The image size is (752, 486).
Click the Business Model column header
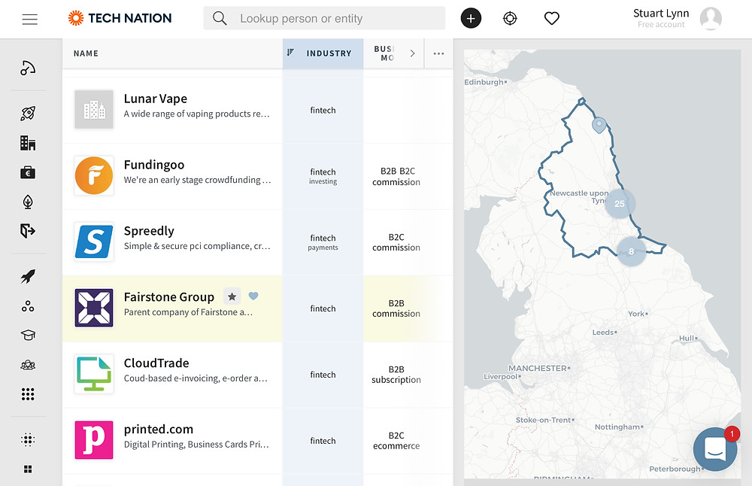pyautogui.click(x=384, y=53)
